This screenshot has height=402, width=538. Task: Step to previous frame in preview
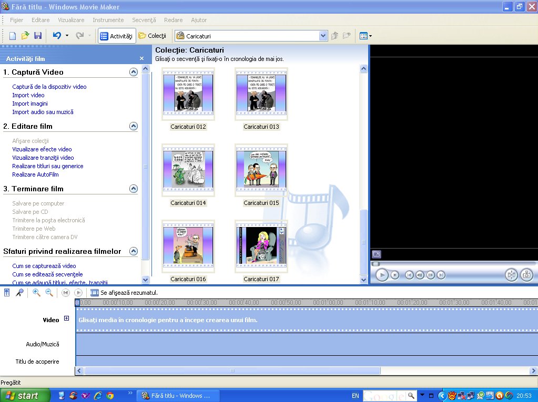pyautogui.click(x=420, y=275)
